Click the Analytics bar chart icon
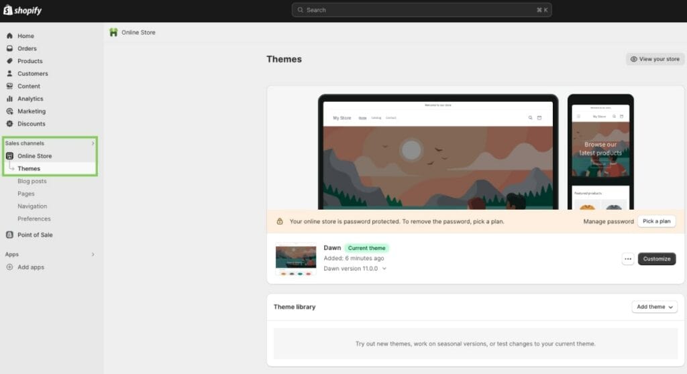This screenshot has height=374, width=687. coord(9,99)
